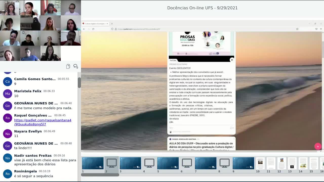Image resolution: width=324 pixels, height=182 pixels.
Task: Click Raquel Gonçalves avatar
Action: tap(8, 118)
